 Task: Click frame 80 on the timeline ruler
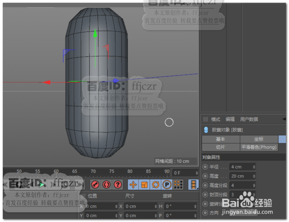pyautogui.click(x=130, y=171)
